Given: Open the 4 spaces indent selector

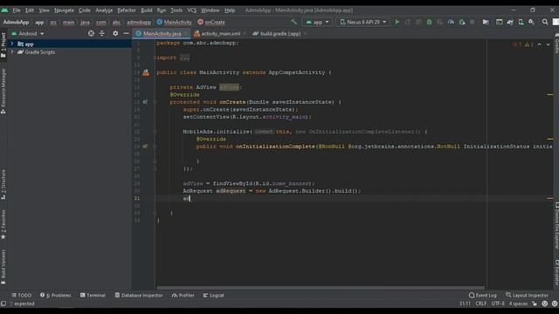Looking at the screenshot, I should click(518, 304).
